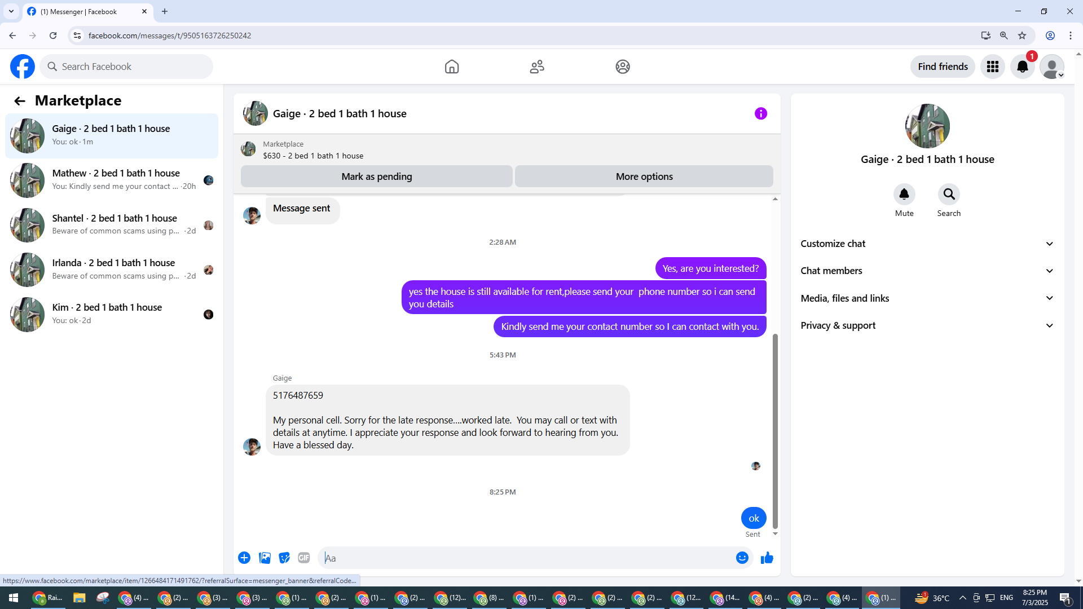This screenshot has height=609, width=1083.
Task: Open more actions plus icon
Action: 244,558
